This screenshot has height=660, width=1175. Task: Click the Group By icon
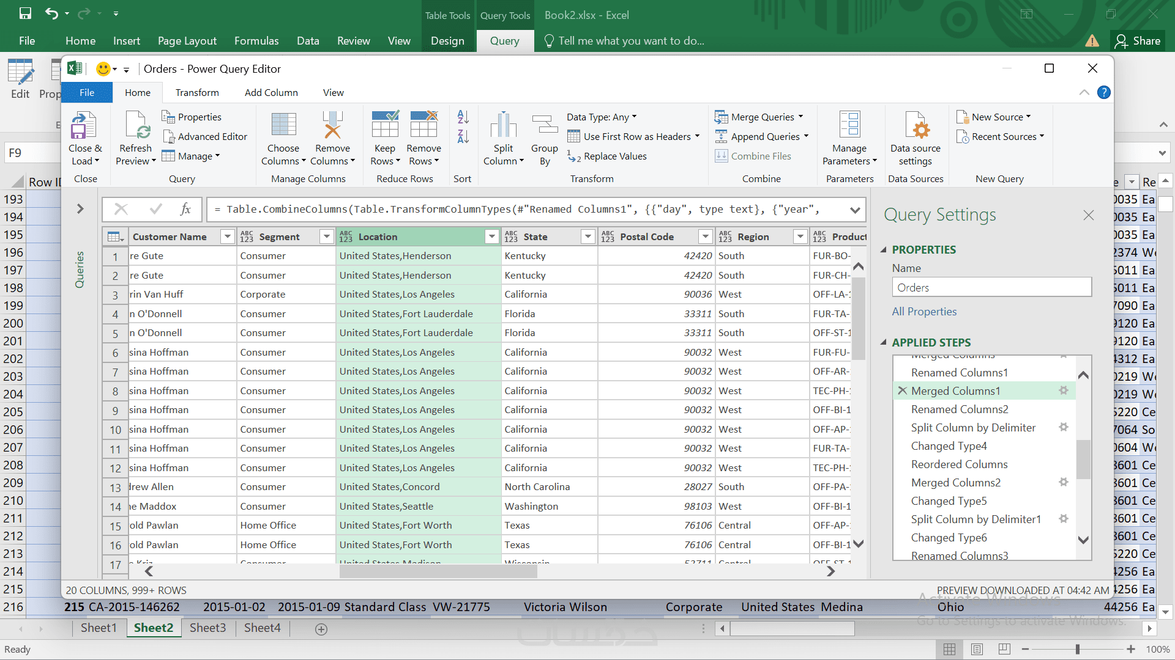tap(544, 127)
